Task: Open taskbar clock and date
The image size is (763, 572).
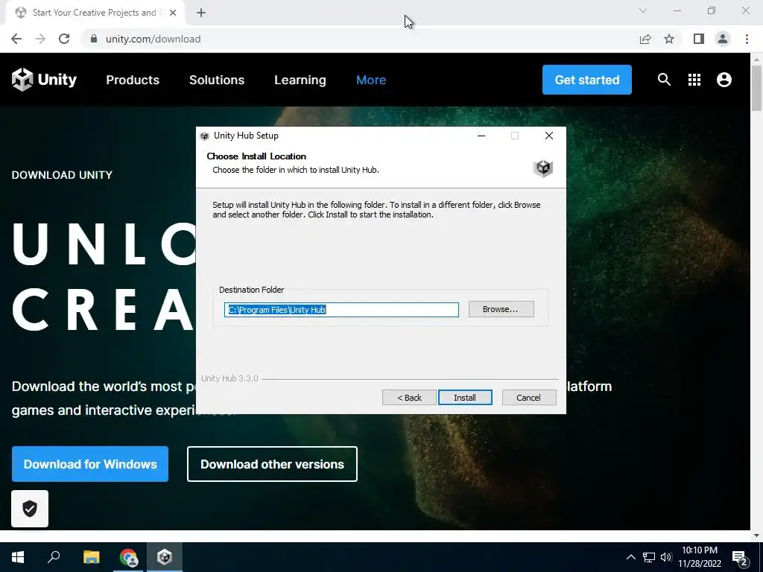Action: [x=700, y=557]
